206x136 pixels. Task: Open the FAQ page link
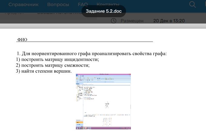[83, 5]
